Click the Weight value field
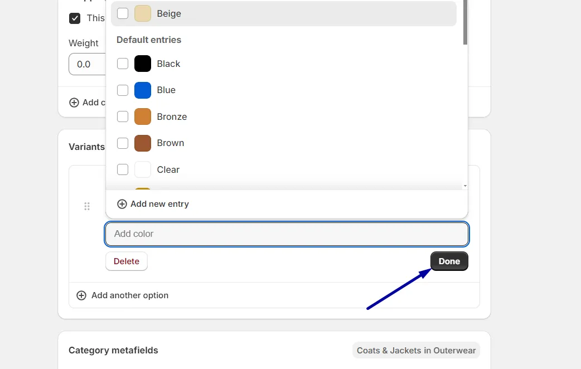This screenshot has height=369, width=581. tap(88, 64)
